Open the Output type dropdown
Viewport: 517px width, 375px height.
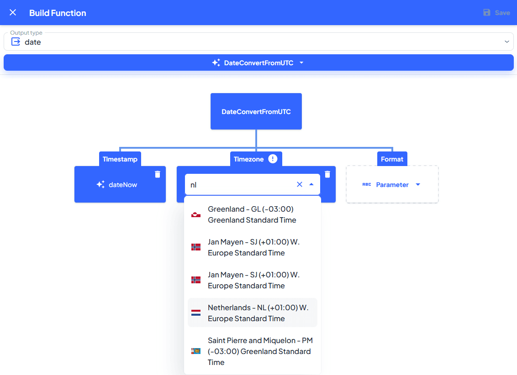(x=506, y=42)
